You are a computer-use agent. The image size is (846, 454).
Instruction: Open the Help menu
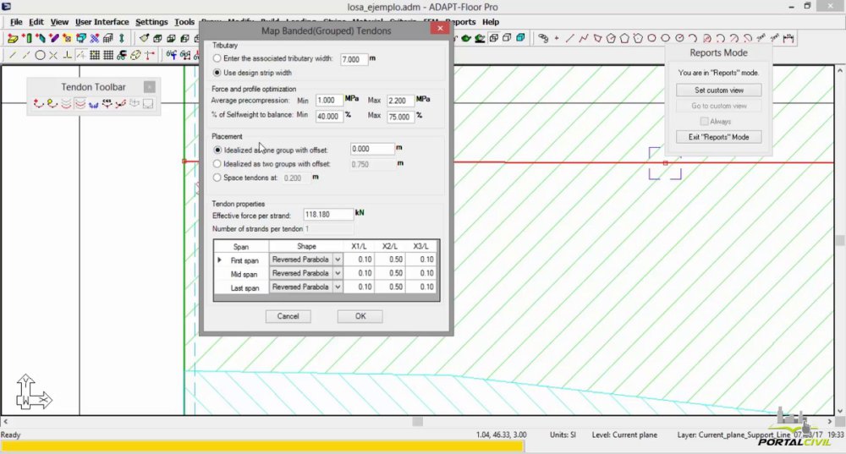(491, 22)
